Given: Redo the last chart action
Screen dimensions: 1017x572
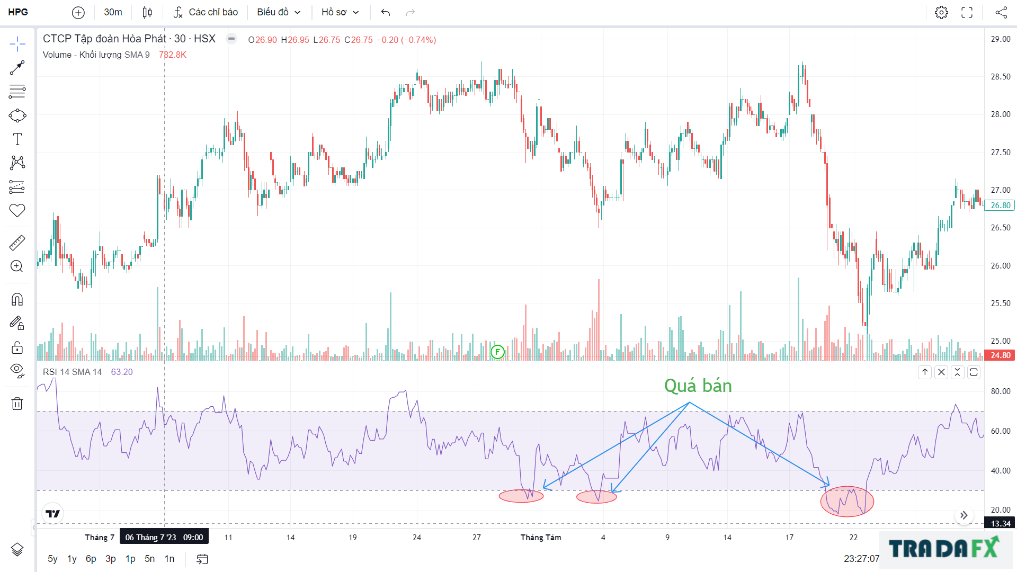Looking at the screenshot, I should tap(411, 12).
